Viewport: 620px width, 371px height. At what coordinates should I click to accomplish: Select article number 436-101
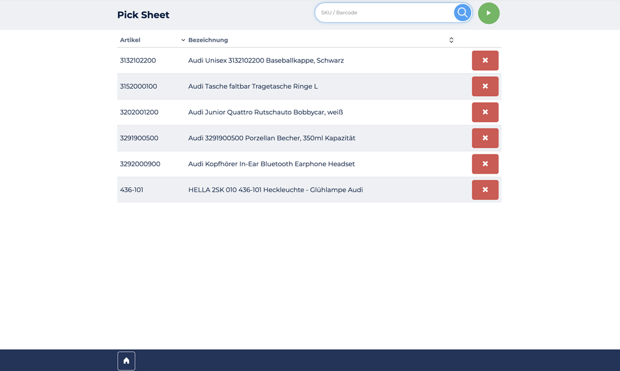point(131,190)
